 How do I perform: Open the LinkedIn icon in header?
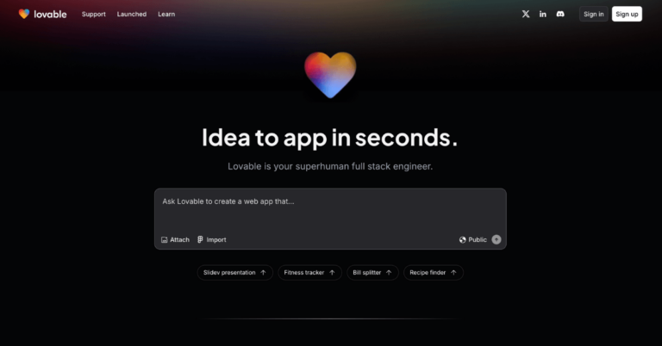tap(543, 14)
